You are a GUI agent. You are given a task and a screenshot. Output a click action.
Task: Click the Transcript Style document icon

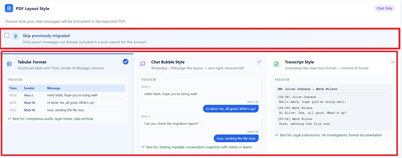276,64
